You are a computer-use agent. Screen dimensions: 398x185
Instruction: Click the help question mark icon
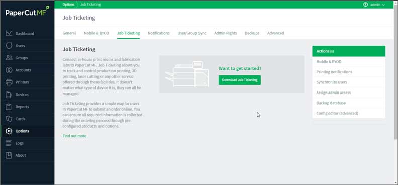point(365,5)
